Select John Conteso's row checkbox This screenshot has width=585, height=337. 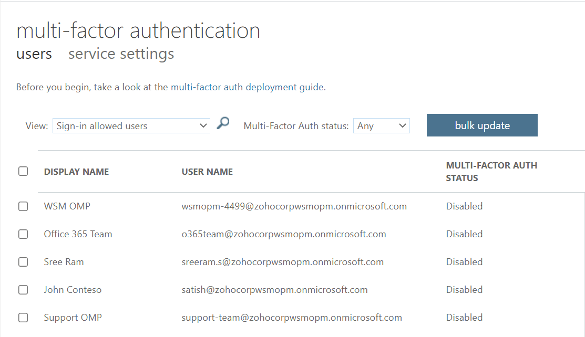click(23, 290)
